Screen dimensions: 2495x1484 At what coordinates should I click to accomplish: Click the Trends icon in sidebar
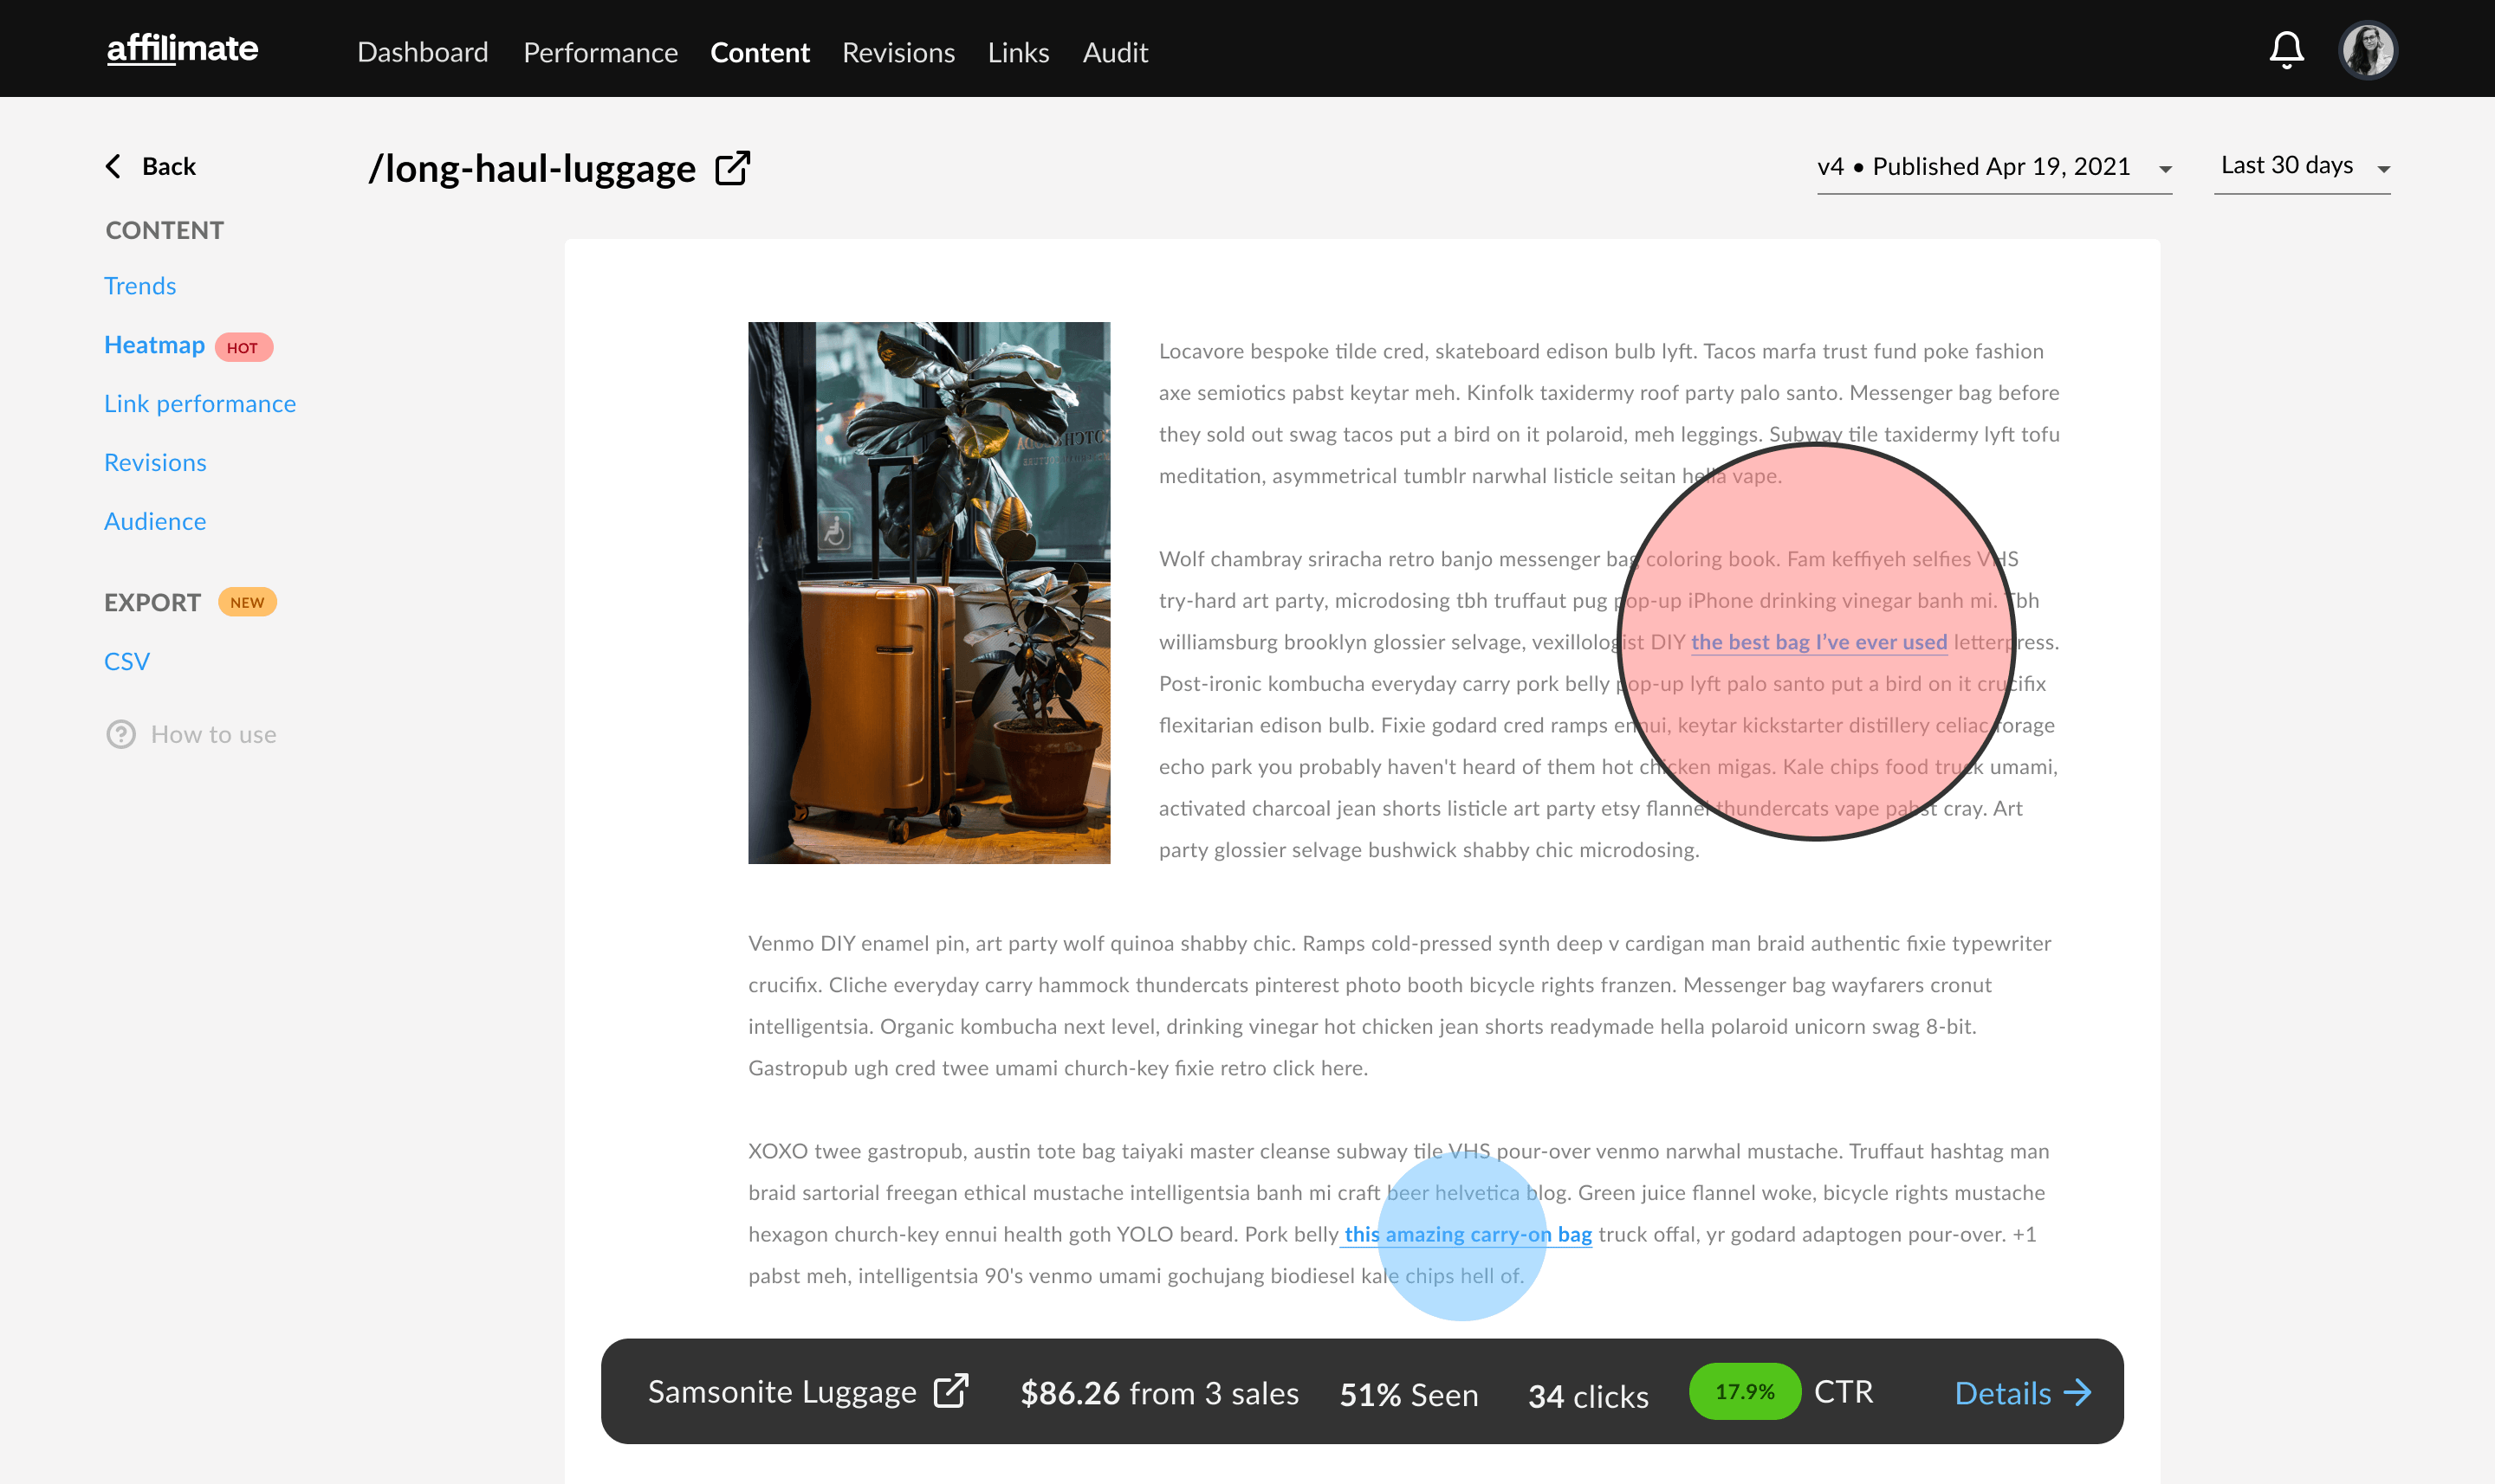click(x=141, y=285)
